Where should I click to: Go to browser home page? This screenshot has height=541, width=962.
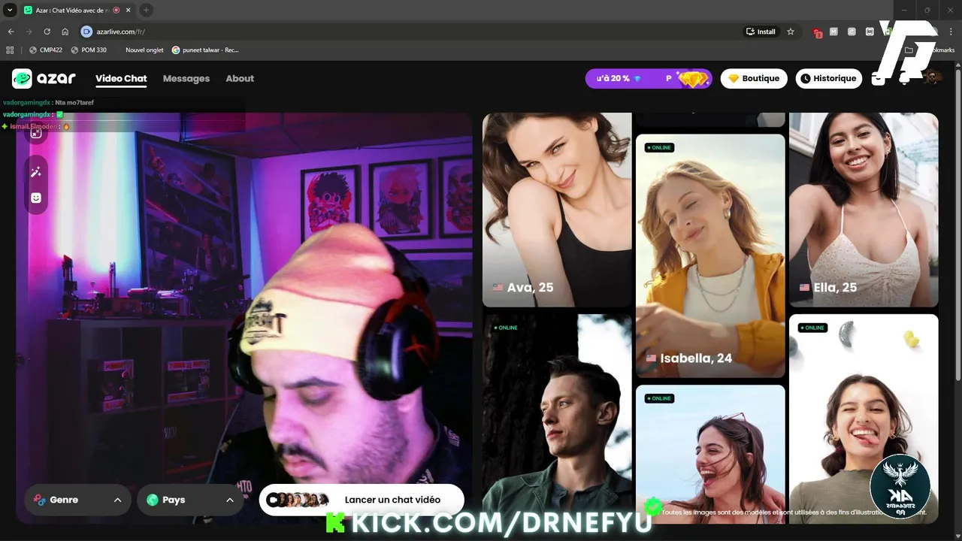65,32
